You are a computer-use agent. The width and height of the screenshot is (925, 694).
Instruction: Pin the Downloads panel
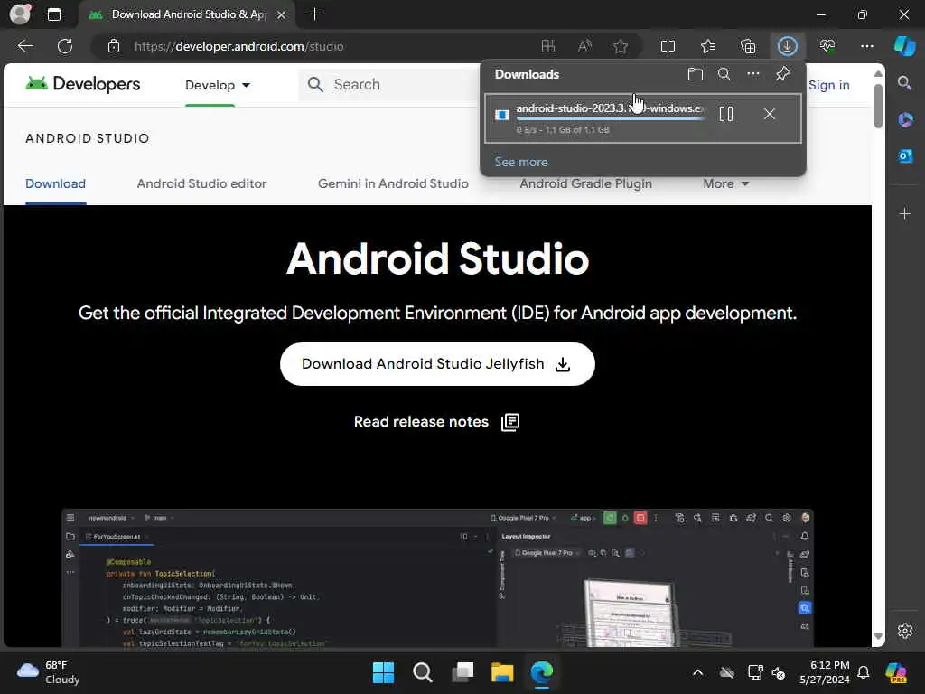783,74
